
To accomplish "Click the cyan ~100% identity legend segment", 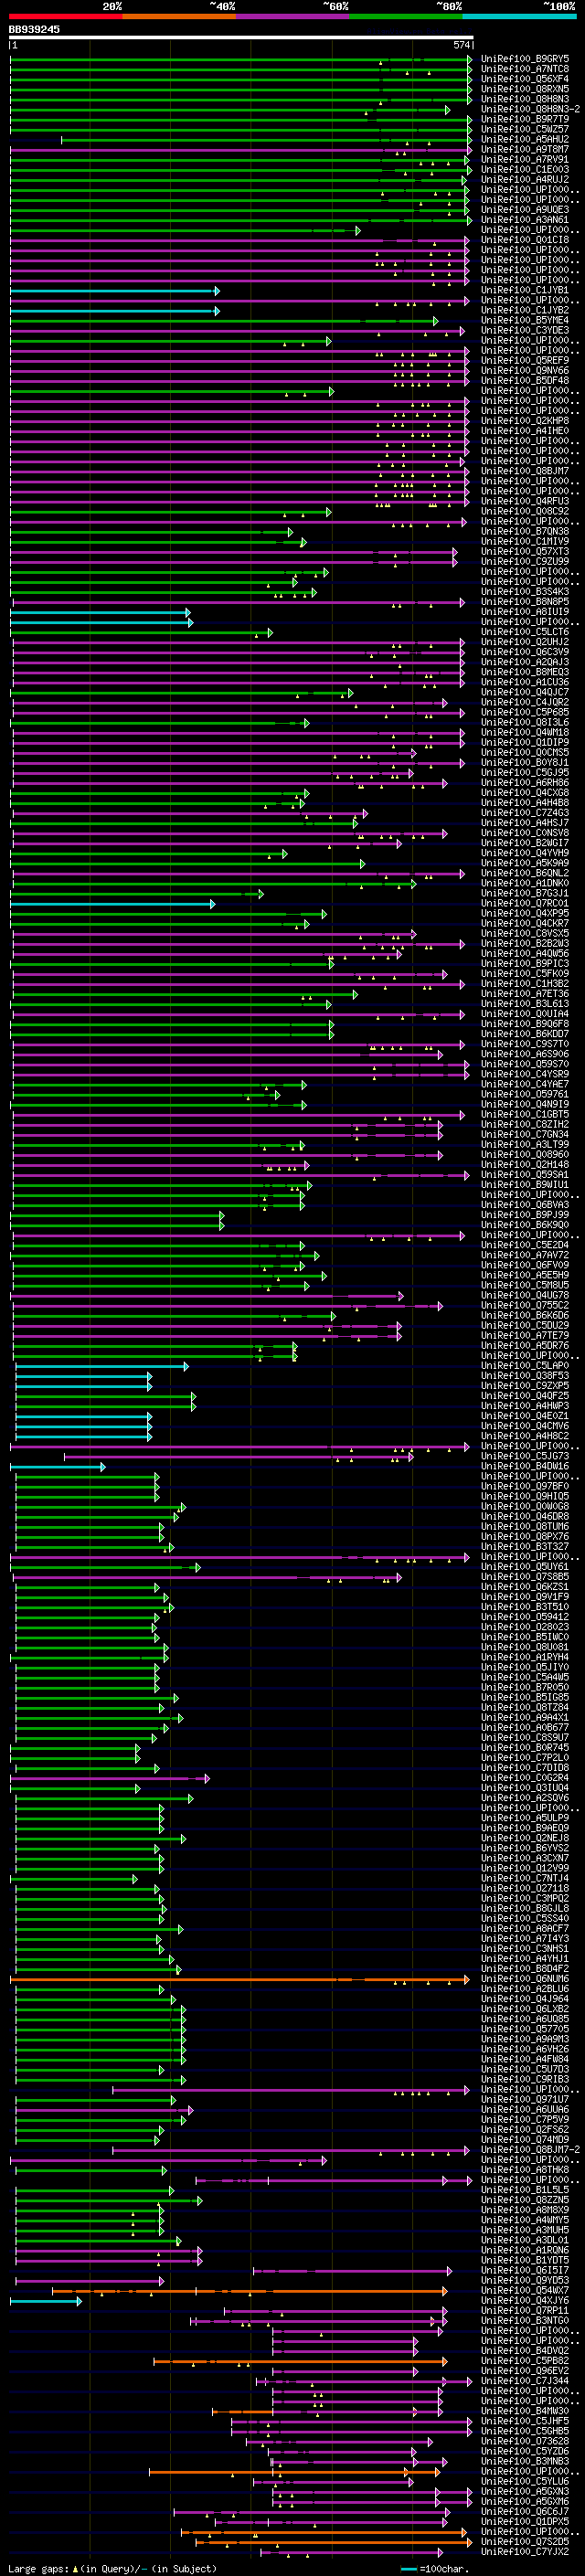I will 519,16.
